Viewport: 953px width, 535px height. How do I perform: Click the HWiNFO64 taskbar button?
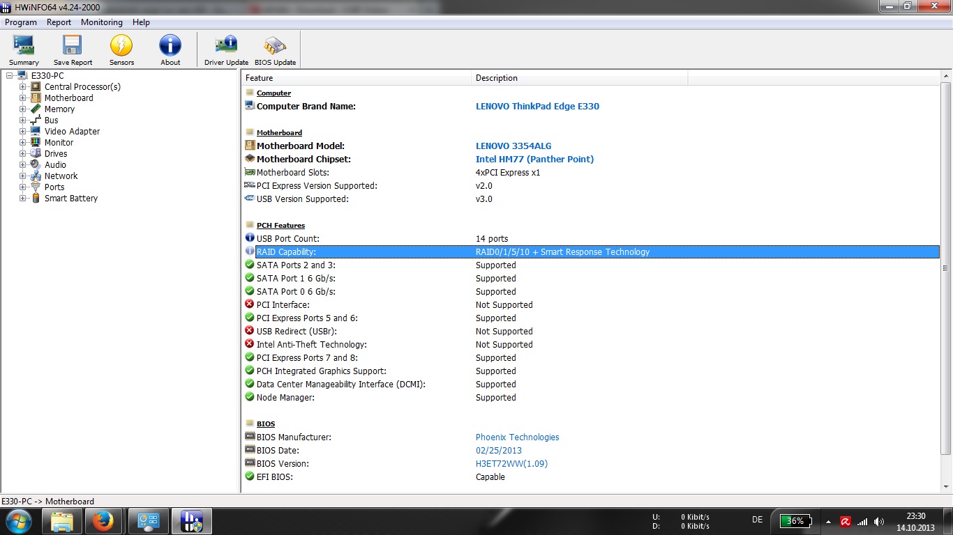coord(191,521)
